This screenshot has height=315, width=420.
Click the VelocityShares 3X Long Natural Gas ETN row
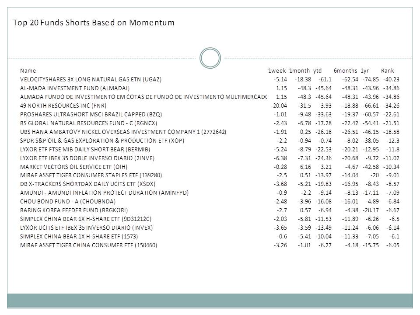(91, 79)
